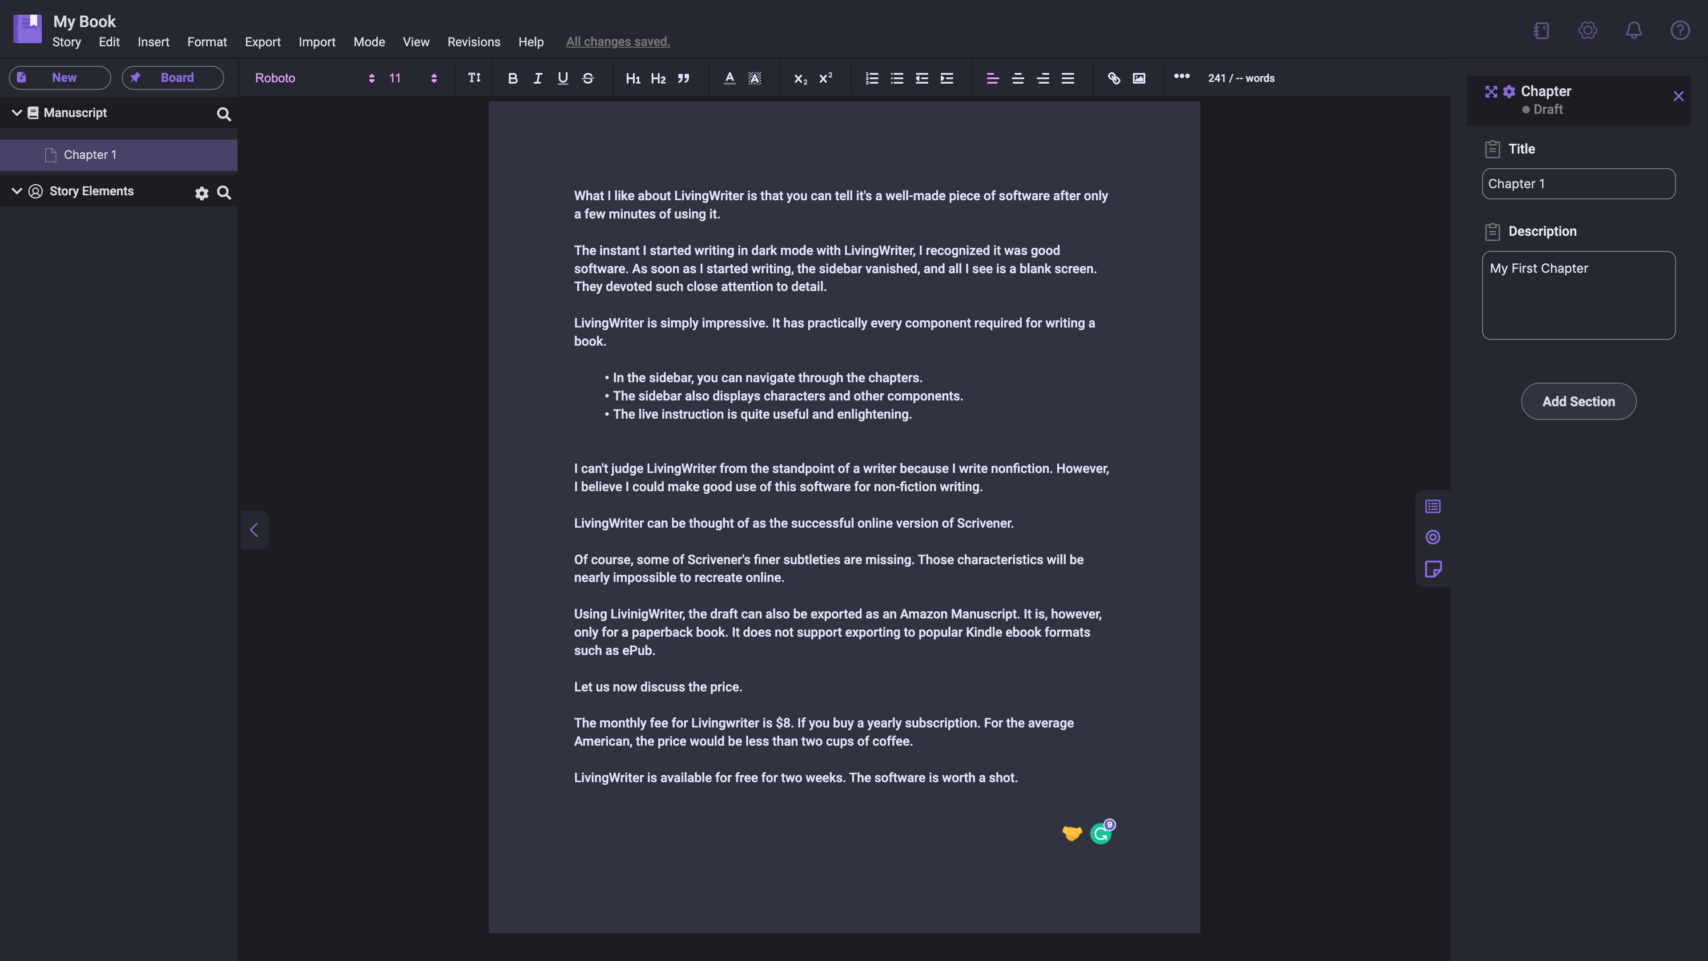Screen dimensions: 1708x961
Task: Open the goals target icon
Action: pyautogui.click(x=1433, y=537)
